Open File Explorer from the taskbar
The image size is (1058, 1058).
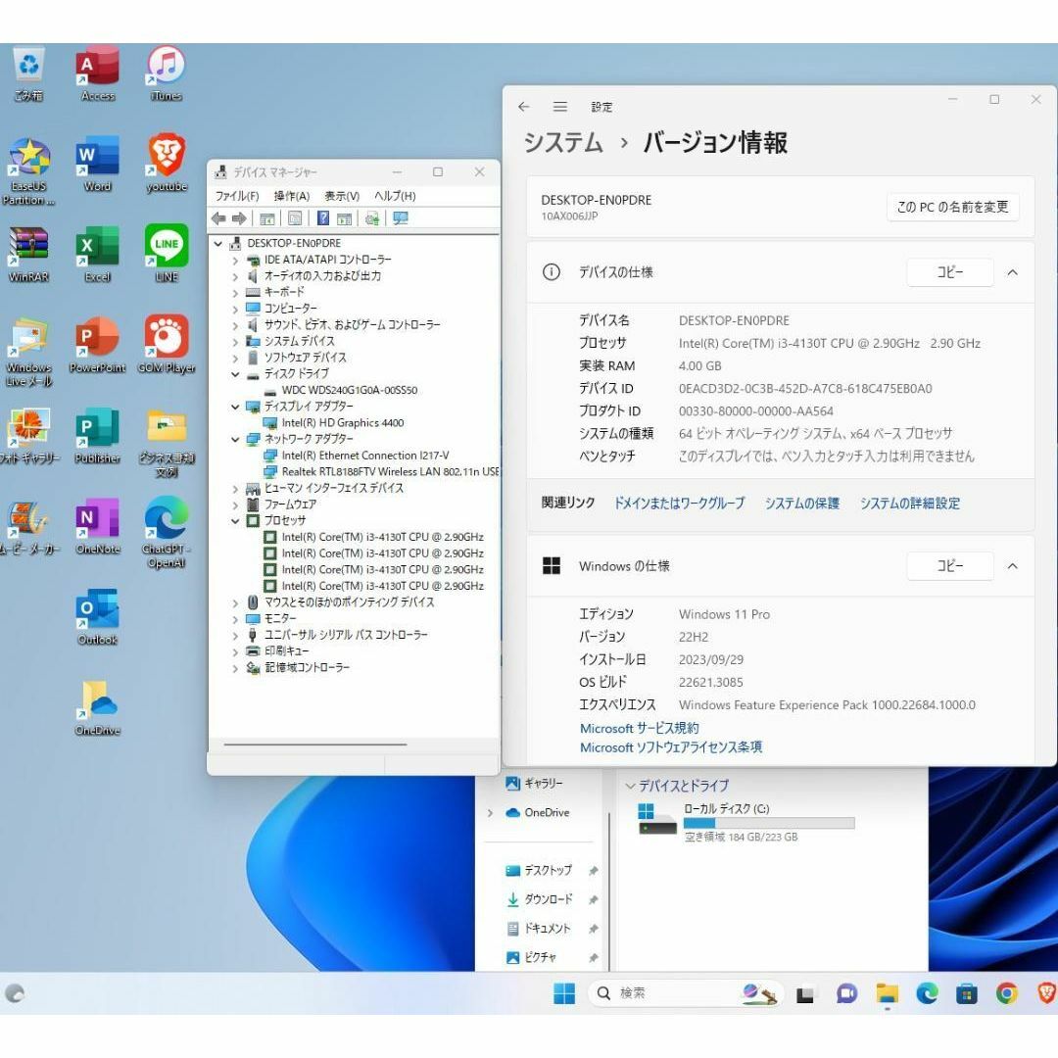tap(887, 993)
